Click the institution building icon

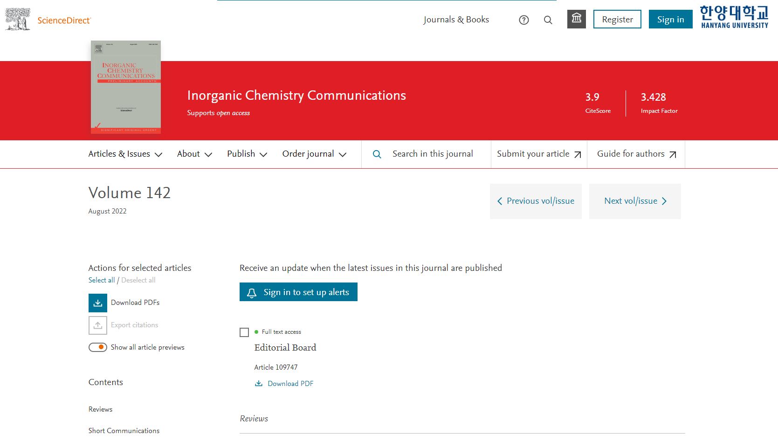(577, 19)
